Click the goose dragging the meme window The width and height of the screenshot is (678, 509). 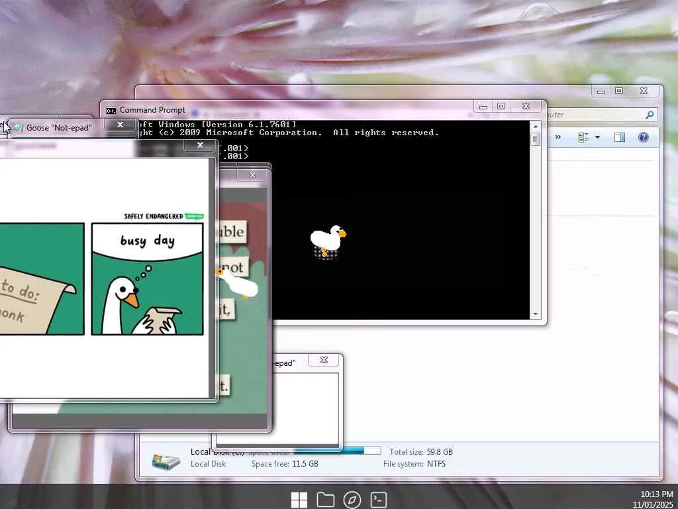(237, 284)
